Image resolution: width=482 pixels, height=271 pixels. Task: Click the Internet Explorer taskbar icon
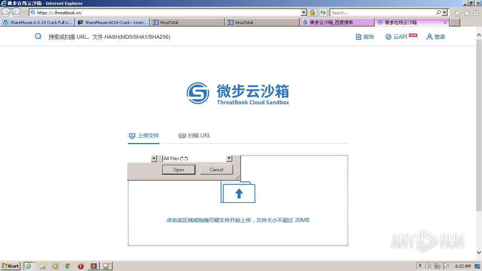click(28, 266)
